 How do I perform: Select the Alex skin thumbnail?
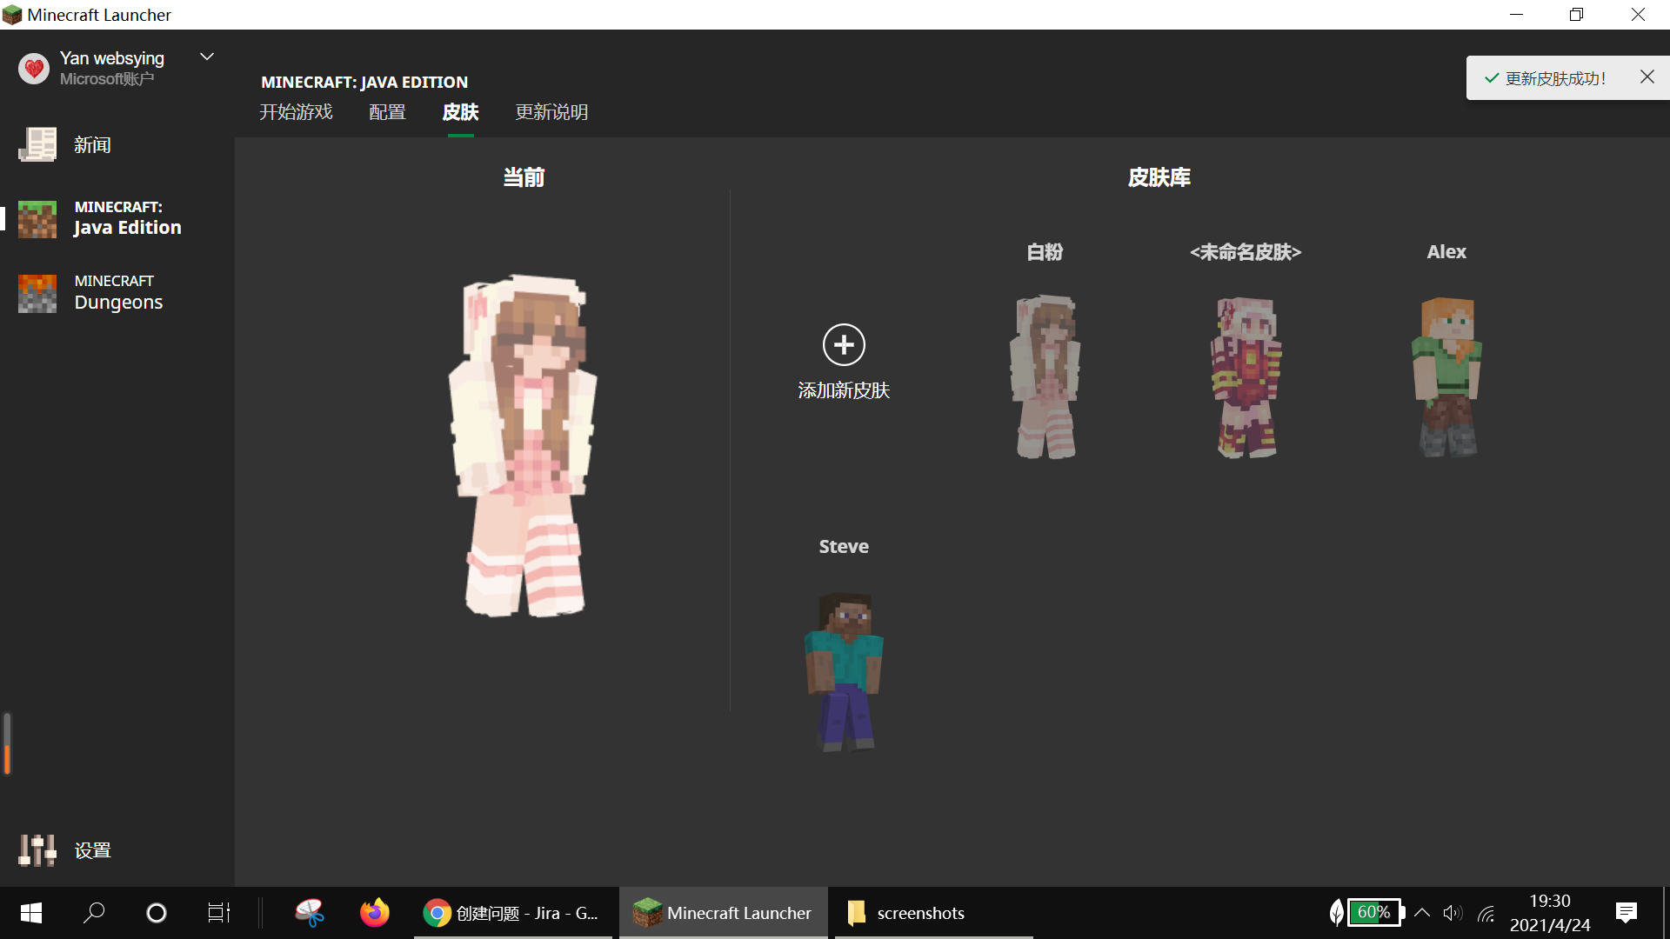tap(1446, 376)
